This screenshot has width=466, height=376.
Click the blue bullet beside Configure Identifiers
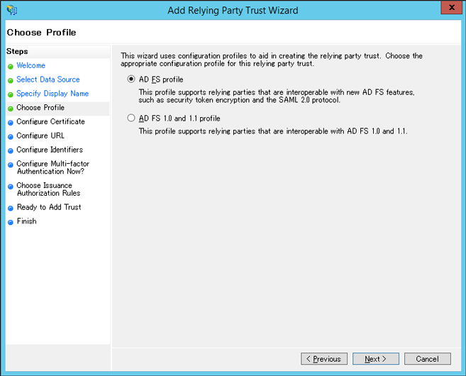click(11, 150)
